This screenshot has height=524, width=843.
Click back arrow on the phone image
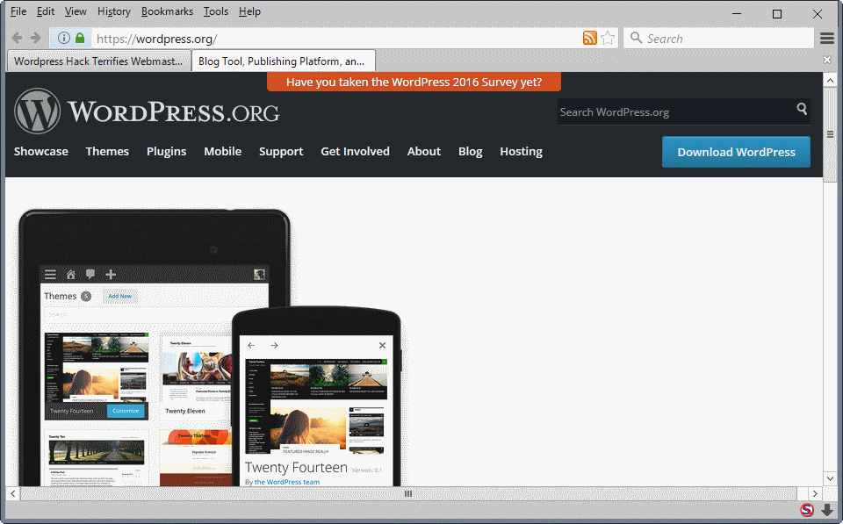[x=251, y=346]
